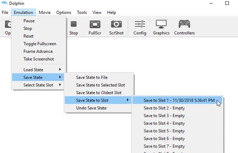The height and width of the screenshot is (153, 238).
Task: Select Save to Slot 4 - Empty
Action: [x=177, y=123]
